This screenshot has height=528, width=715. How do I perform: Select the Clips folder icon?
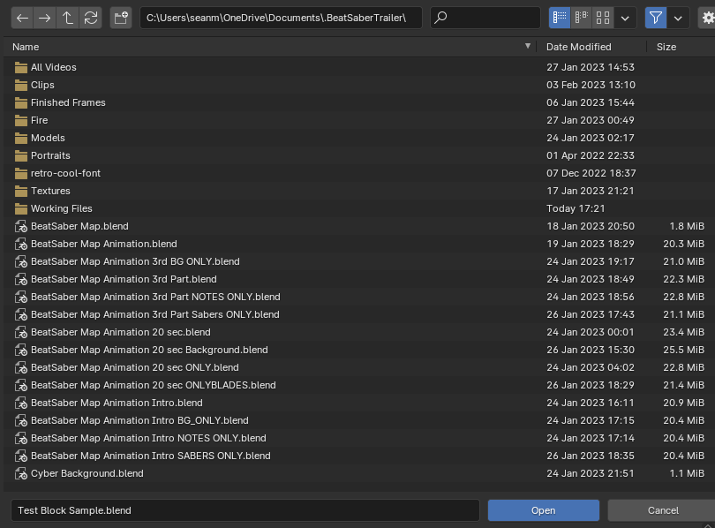coord(21,86)
